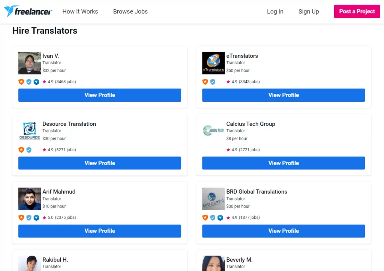Open Beverly M. profile photo
The width and height of the screenshot is (384, 271).
click(x=213, y=263)
